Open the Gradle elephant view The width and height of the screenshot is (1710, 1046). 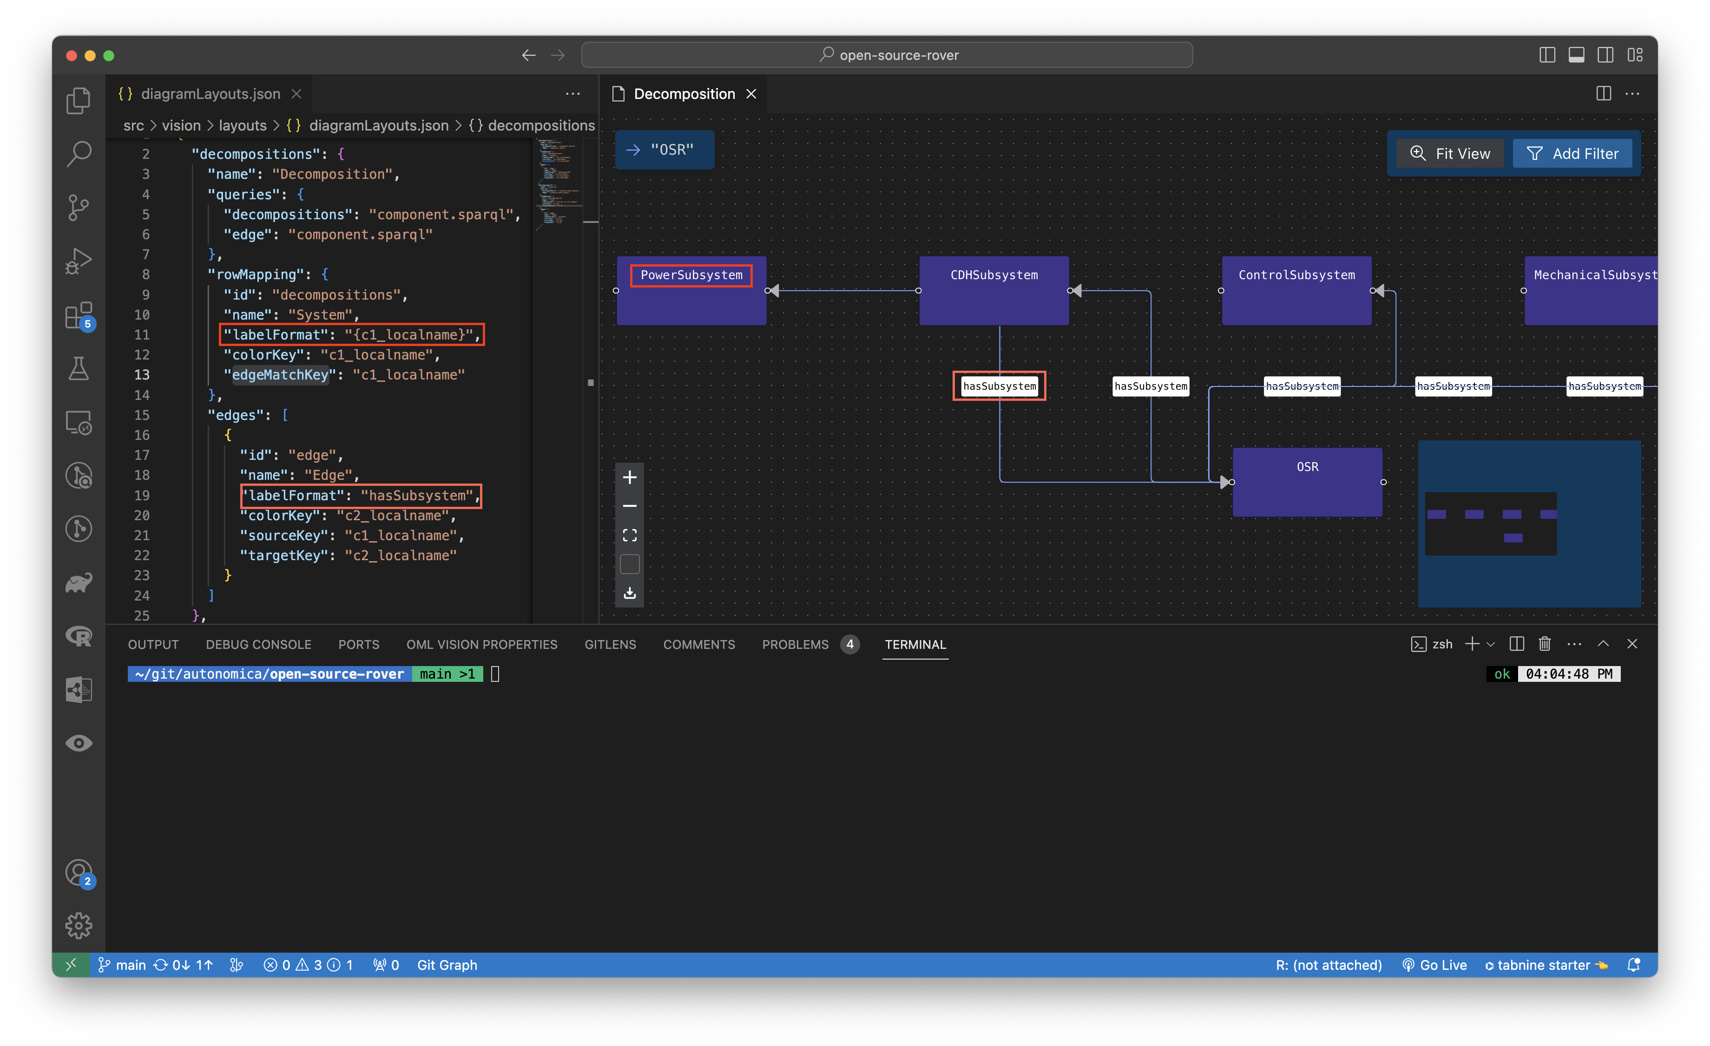pos(79,582)
